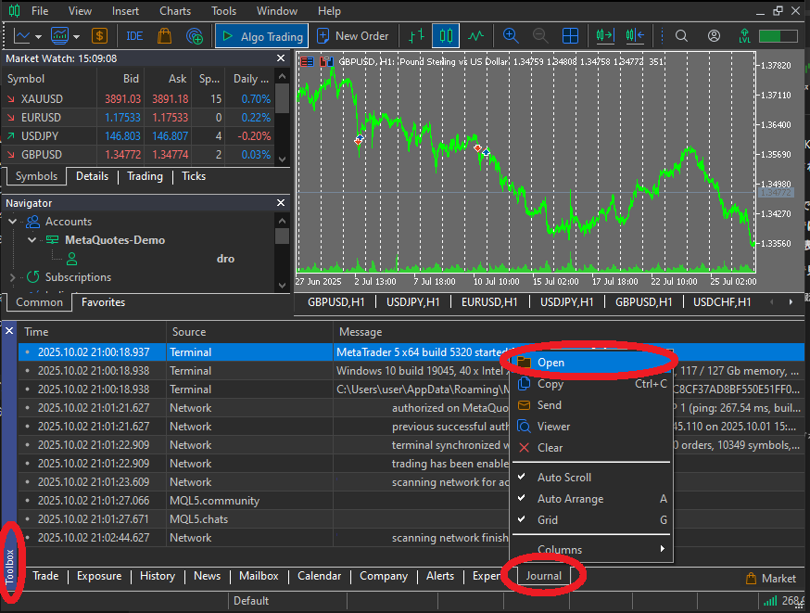The width and height of the screenshot is (810, 613).
Task: Expand the Subscriptions tree node
Action: (x=13, y=277)
